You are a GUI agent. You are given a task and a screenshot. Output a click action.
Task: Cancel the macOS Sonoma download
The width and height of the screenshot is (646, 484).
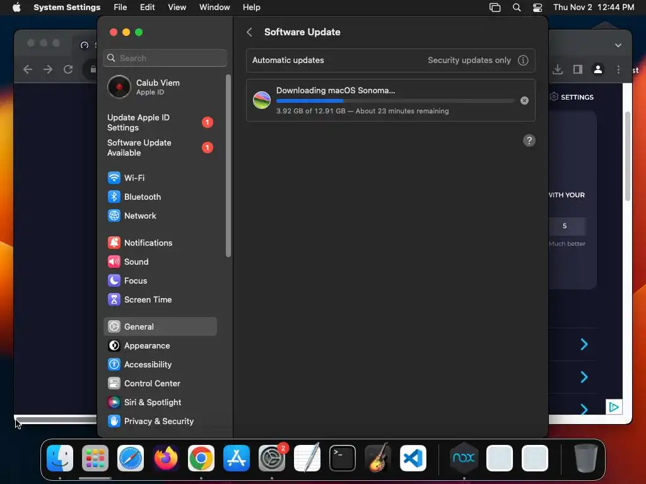tap(524, 101)
